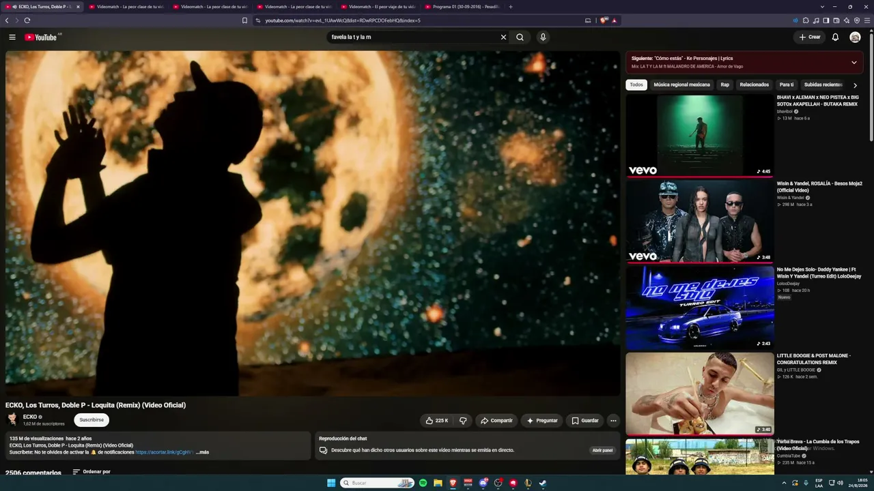The width and height of the screenshot is (874, 491).
Task: Toggle the Brave sidebar panel
Action: (826, 20)
